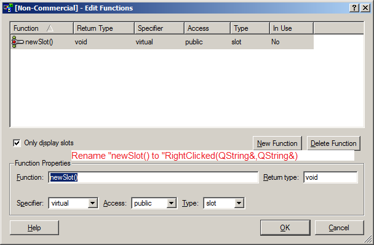The height and width of the screenshot is (245, 374).
Task: Select the newSlot() row in the list
Action: pyautogui.click(x=162, y=42)
